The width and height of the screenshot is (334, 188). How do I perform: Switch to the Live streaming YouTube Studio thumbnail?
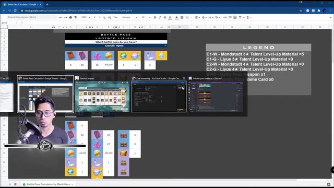click(x=159, y=94)
